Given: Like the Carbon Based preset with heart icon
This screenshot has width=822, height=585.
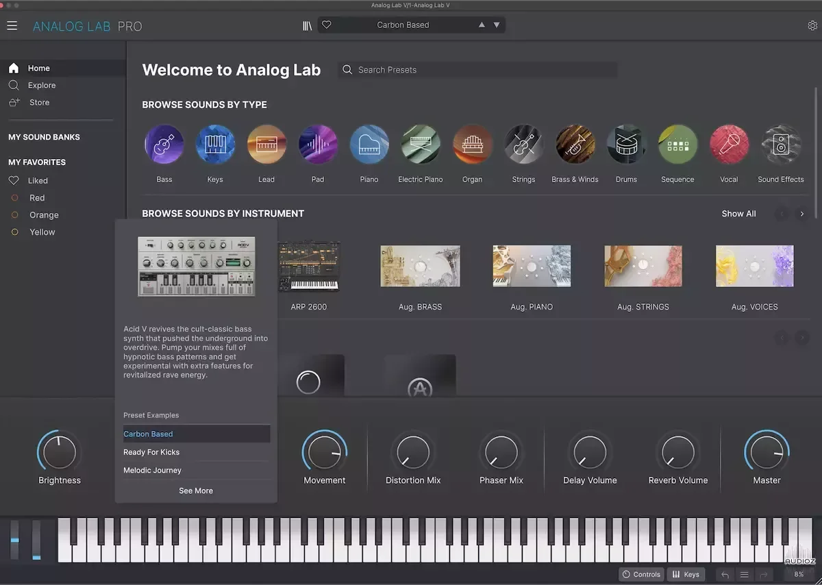Looking at the screenshot, I should tap(327, 25).
